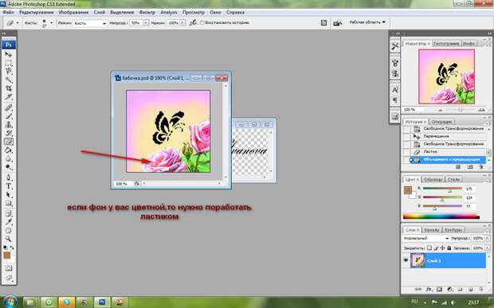Toggle lock transparent pixels for layer
The width and height of the screenshot is (494, 308).
coord(429,248)
